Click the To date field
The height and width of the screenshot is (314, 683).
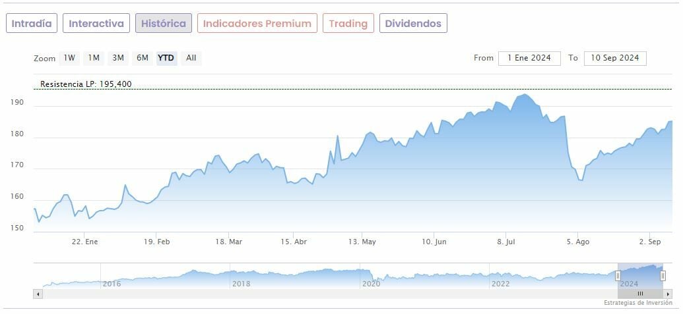[615, 58]
